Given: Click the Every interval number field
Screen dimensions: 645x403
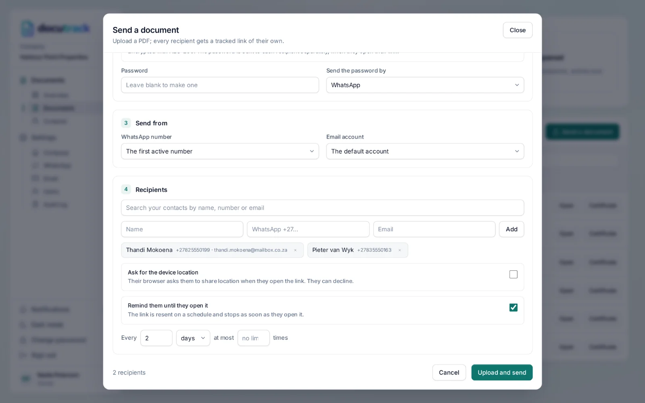Looking at the screenshot, I should [x=156, y=338].
